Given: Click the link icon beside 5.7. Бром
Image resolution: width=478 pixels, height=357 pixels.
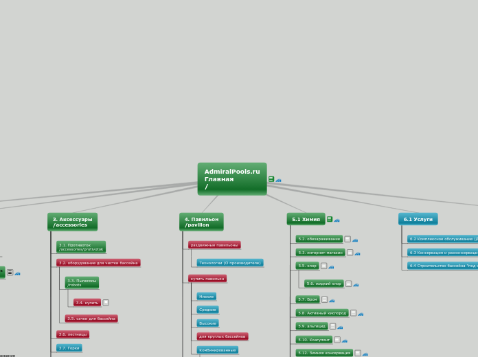Looking at the screenshot, I should (332, 301).
